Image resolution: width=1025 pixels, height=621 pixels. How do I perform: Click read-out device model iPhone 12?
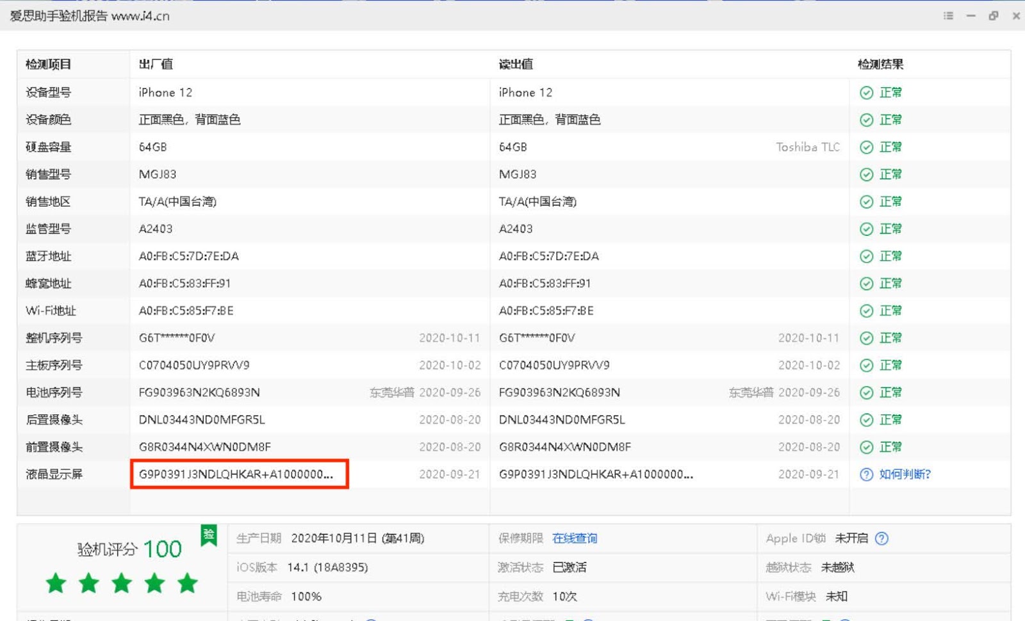(x=525, y=93)
